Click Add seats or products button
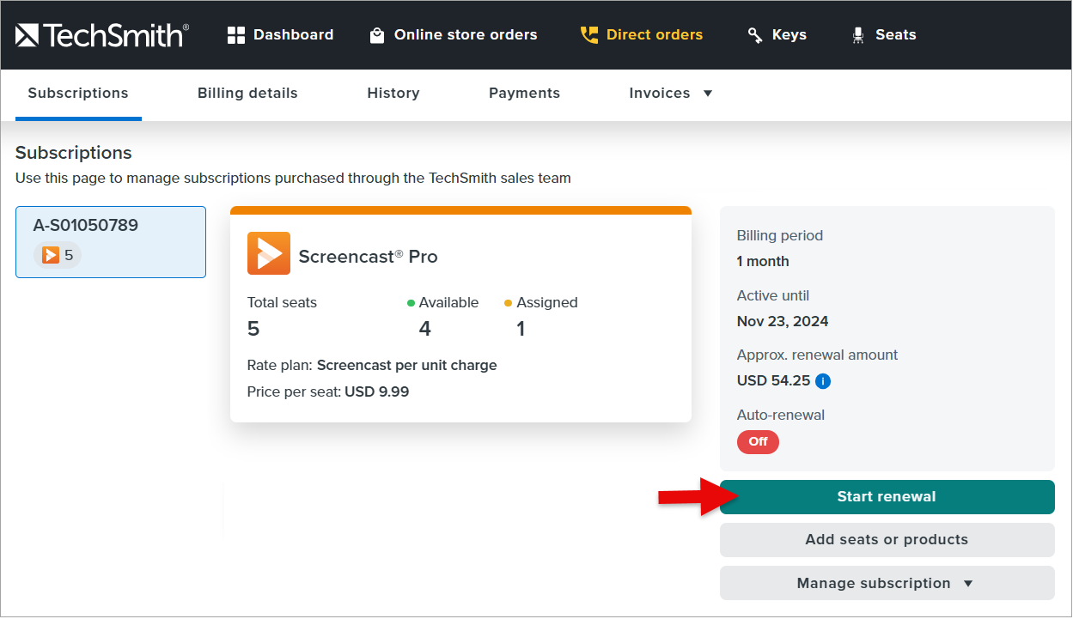This screenshot has width=1073, height=619. tap(886, 540)
